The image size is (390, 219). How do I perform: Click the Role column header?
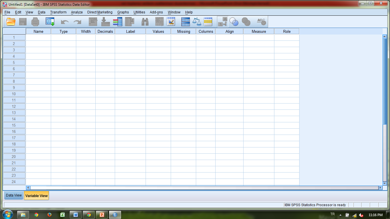pyautogui.click(x=287, y=31)
